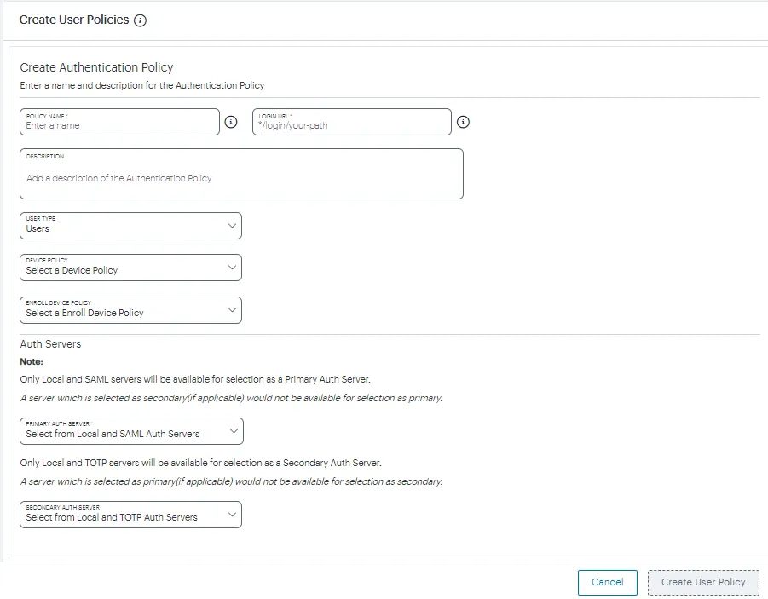Focus the Policy Name input field

tap(119, 122)
